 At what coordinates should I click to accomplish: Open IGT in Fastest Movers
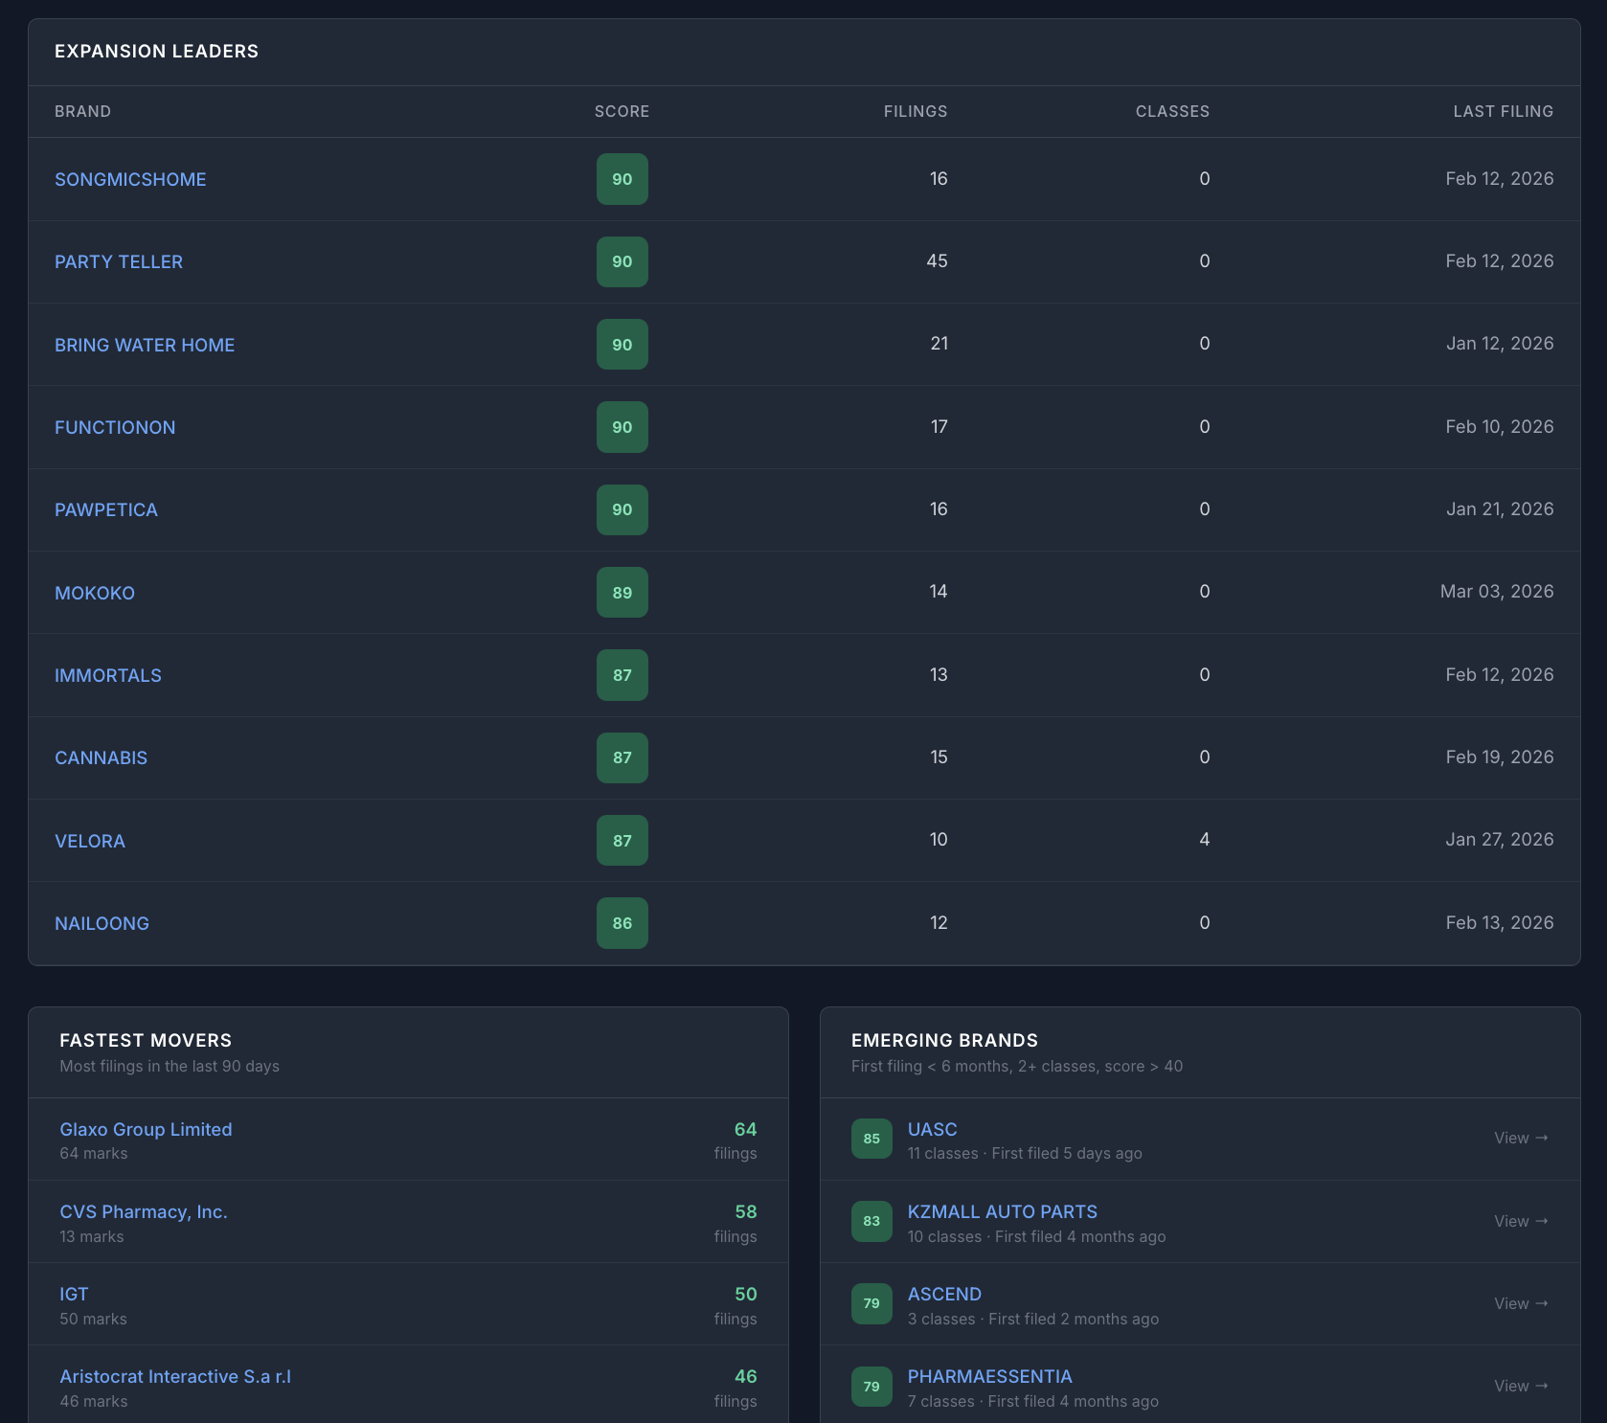click(74, 1294)
